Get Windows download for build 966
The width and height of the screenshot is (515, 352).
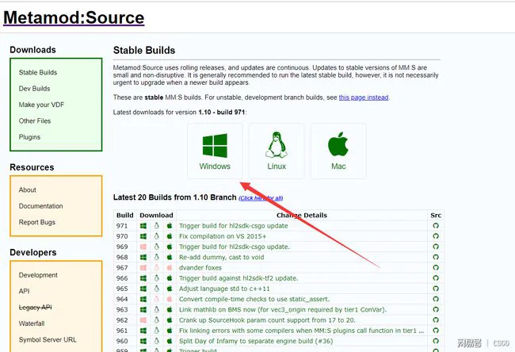(143, 278)
